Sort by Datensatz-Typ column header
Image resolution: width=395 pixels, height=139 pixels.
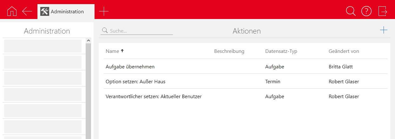click(281, 51)
